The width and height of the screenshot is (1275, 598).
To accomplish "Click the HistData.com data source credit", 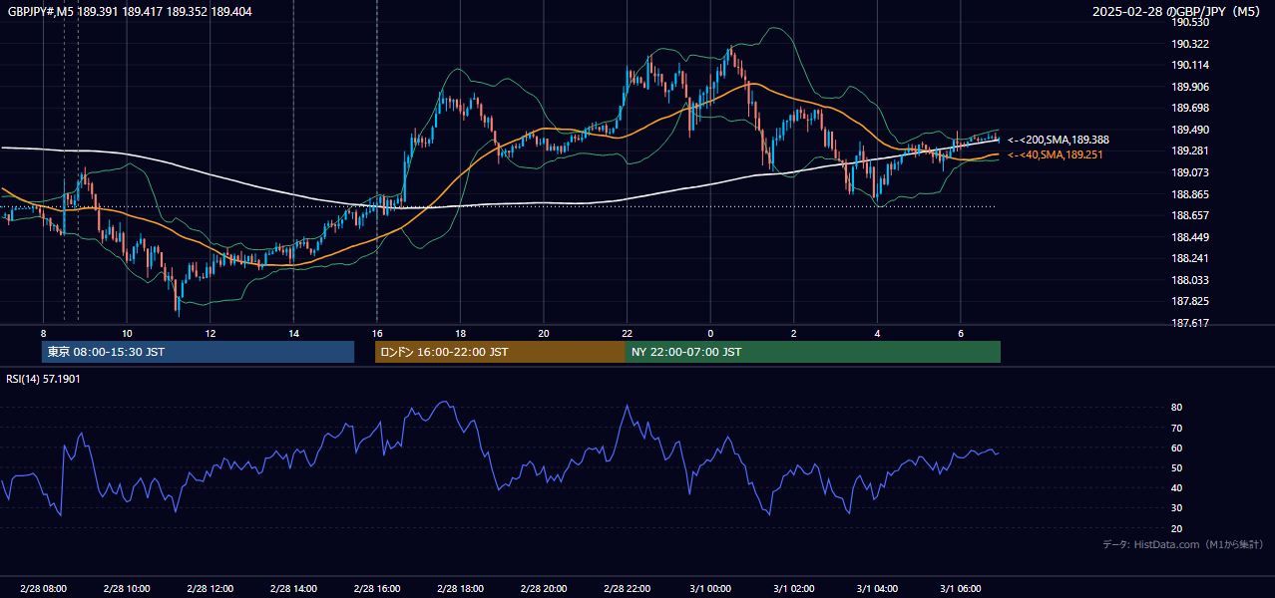I will 1182,544.
